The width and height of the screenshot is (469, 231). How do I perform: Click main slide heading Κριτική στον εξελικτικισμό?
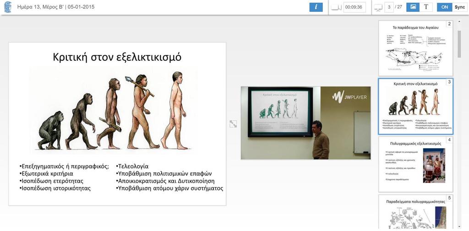pos(117,57)
